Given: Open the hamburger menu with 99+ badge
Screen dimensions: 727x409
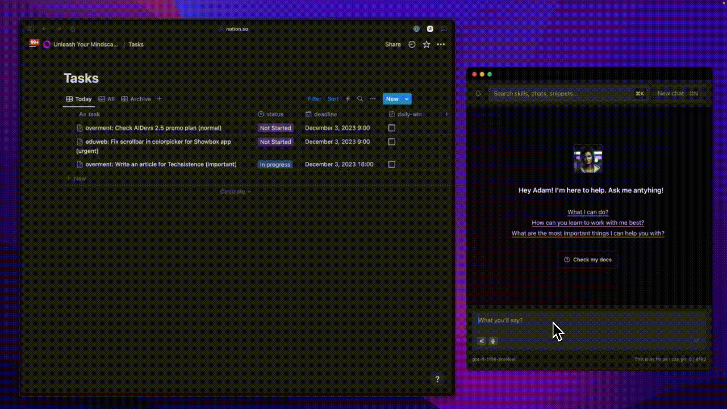Looking at the screenshot, I should coord(34,44).
